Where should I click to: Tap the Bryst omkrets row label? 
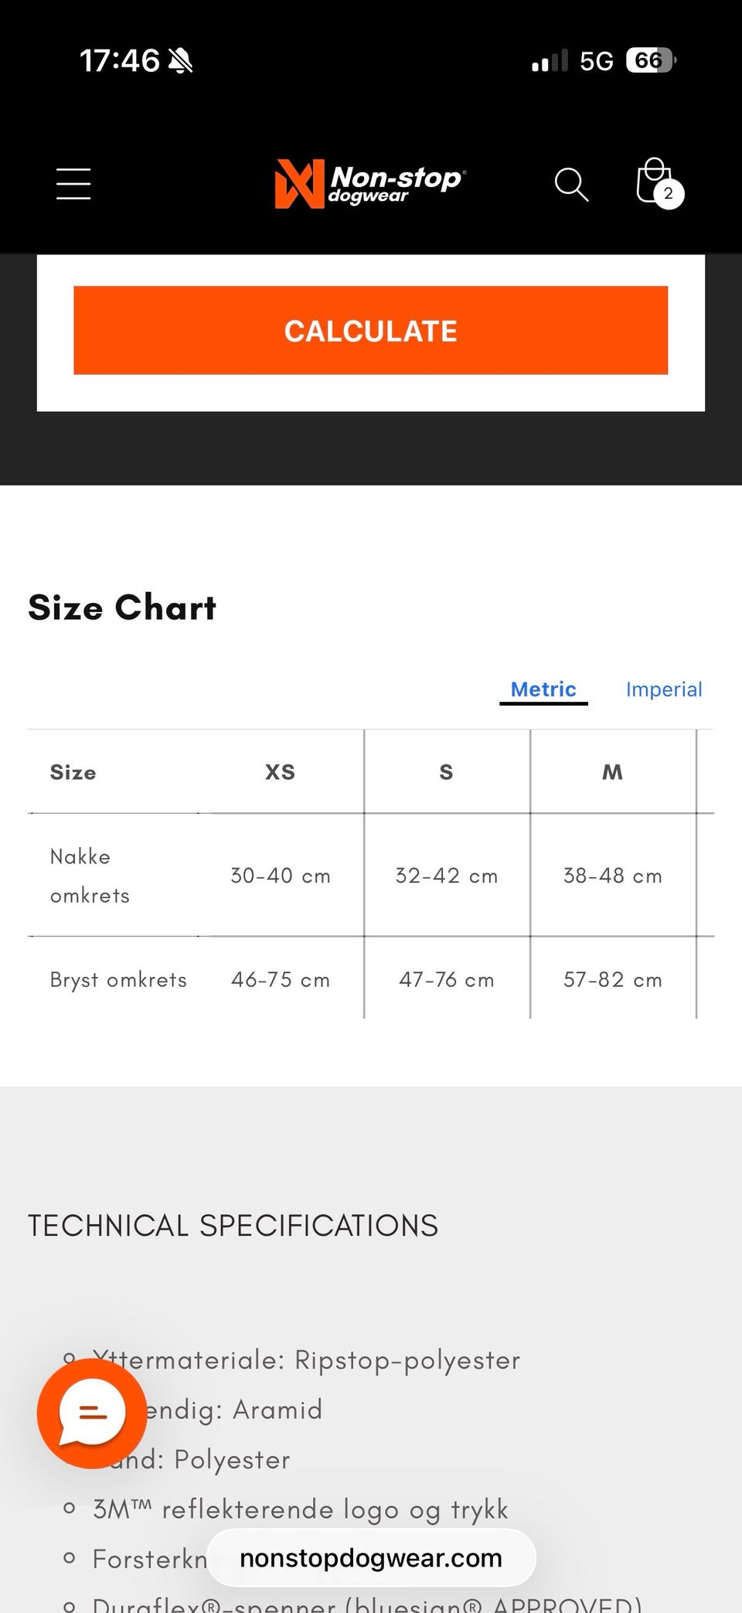point(118,980)
